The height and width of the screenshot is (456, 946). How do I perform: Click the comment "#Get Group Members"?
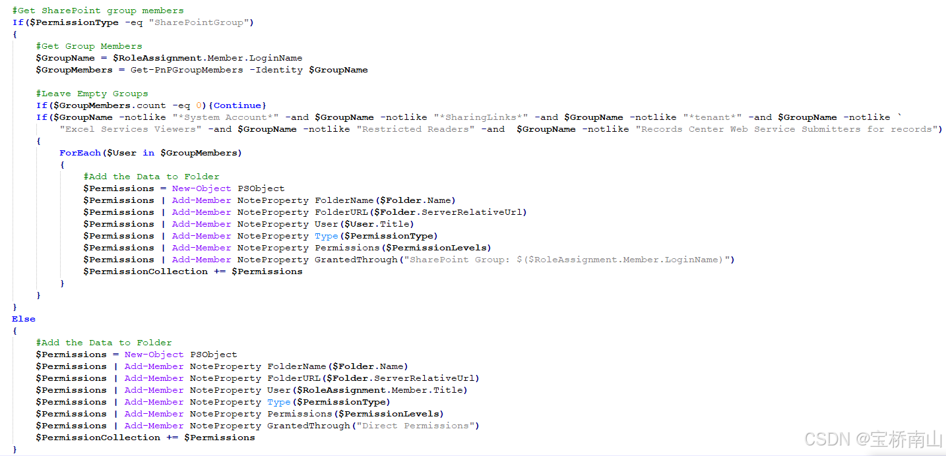pos(89,46)
